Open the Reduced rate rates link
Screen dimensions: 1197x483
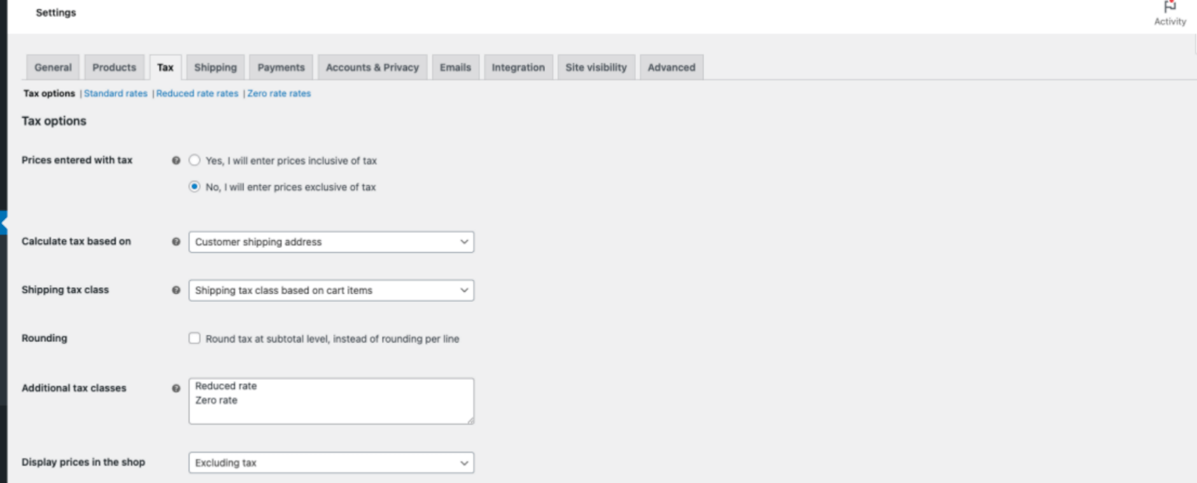(x=197, y=93)
